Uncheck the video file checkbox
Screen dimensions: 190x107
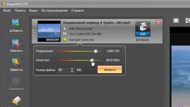click(34, 31)
